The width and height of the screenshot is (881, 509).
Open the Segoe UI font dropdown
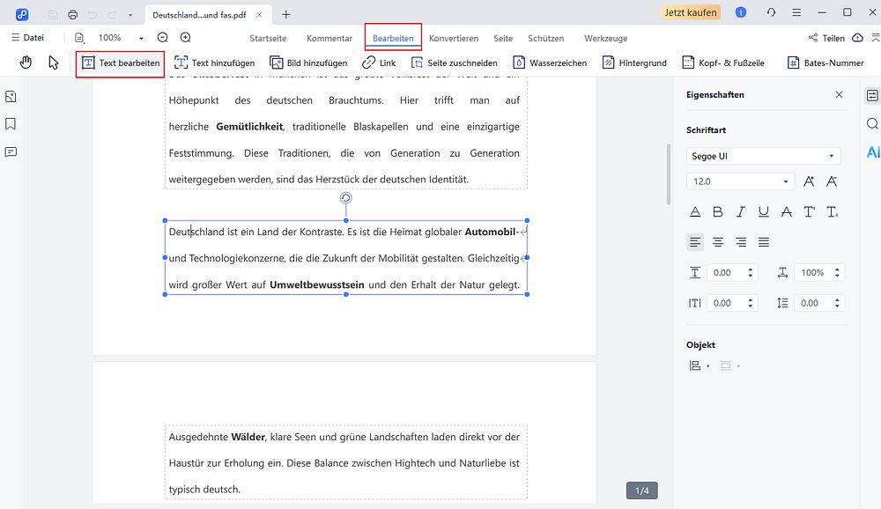[763, 156]
